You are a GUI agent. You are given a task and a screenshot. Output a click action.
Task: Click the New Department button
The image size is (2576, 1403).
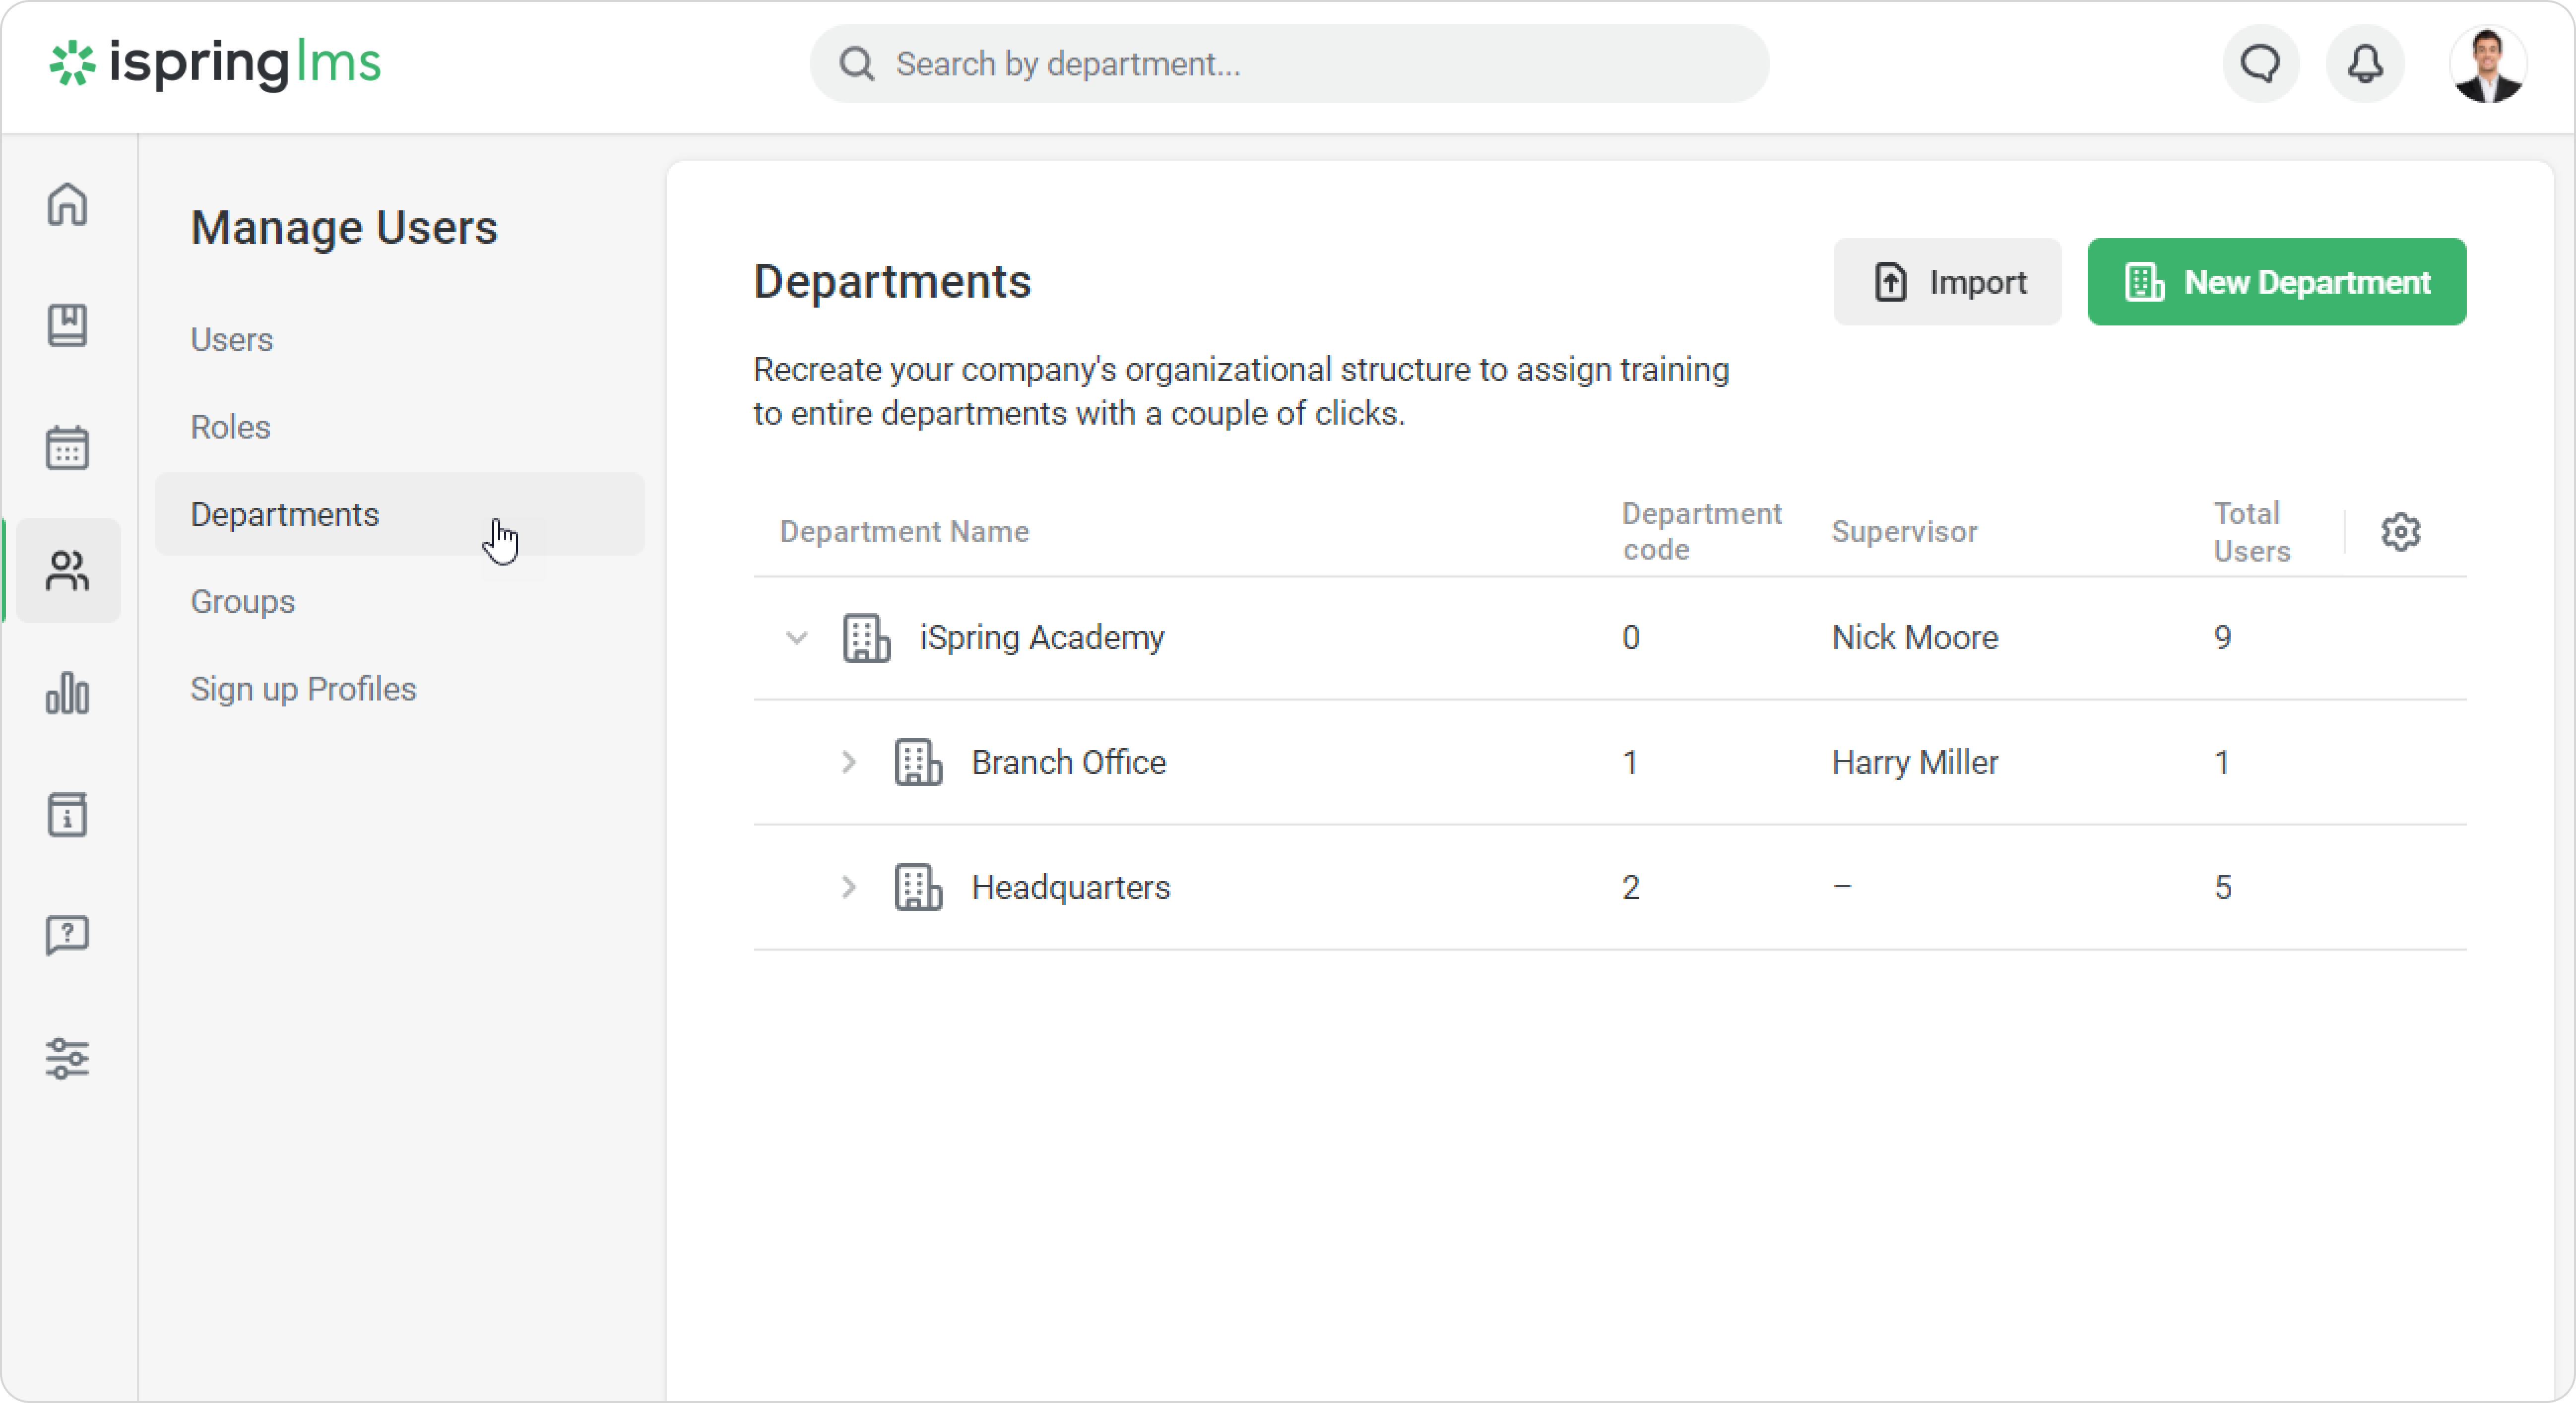coord(2276,282)
